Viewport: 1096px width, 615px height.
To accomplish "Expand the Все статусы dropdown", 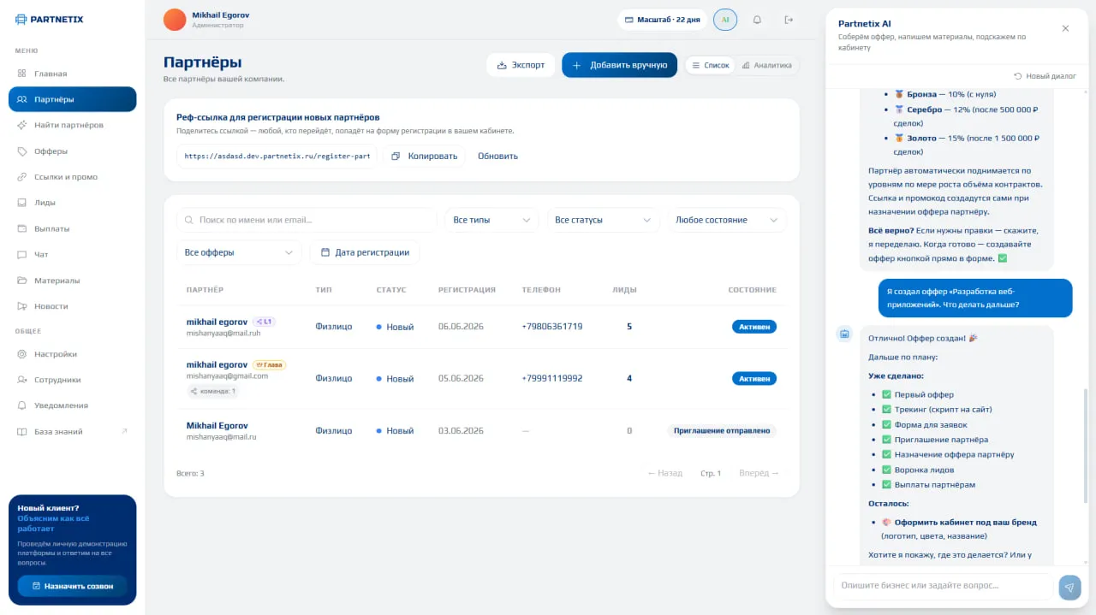I will [x=604, y=220].
